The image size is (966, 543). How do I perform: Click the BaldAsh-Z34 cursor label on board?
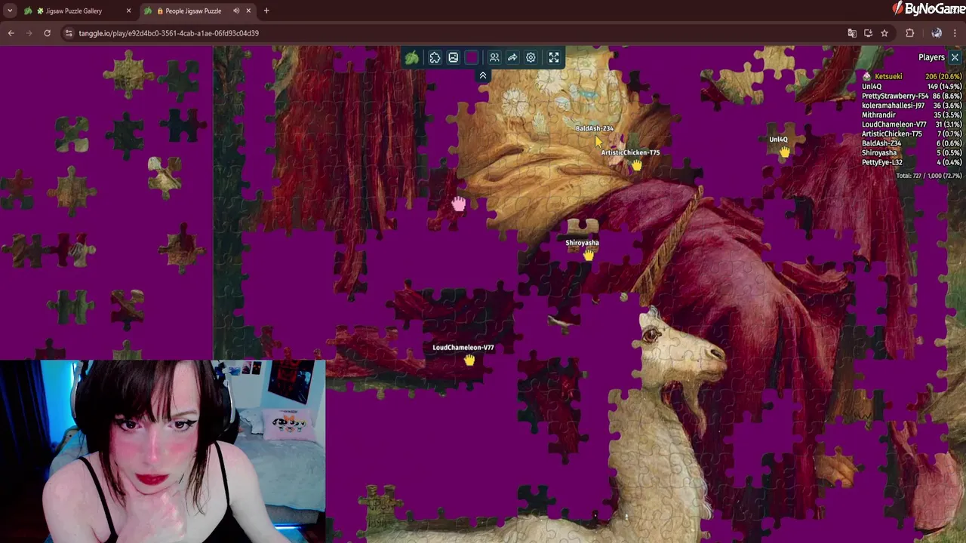tap(595, 128)
